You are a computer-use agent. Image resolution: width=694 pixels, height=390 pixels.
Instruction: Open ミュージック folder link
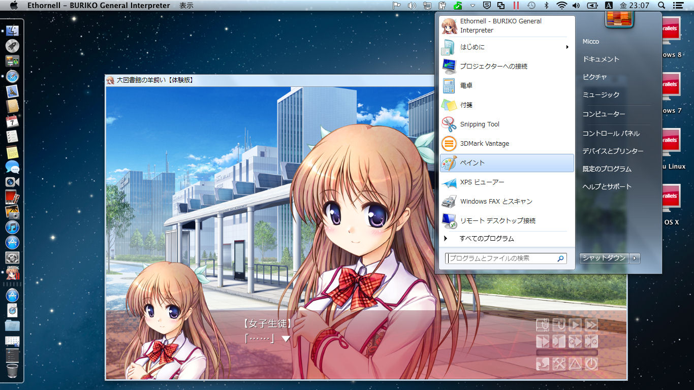click(x=601, y=95)
